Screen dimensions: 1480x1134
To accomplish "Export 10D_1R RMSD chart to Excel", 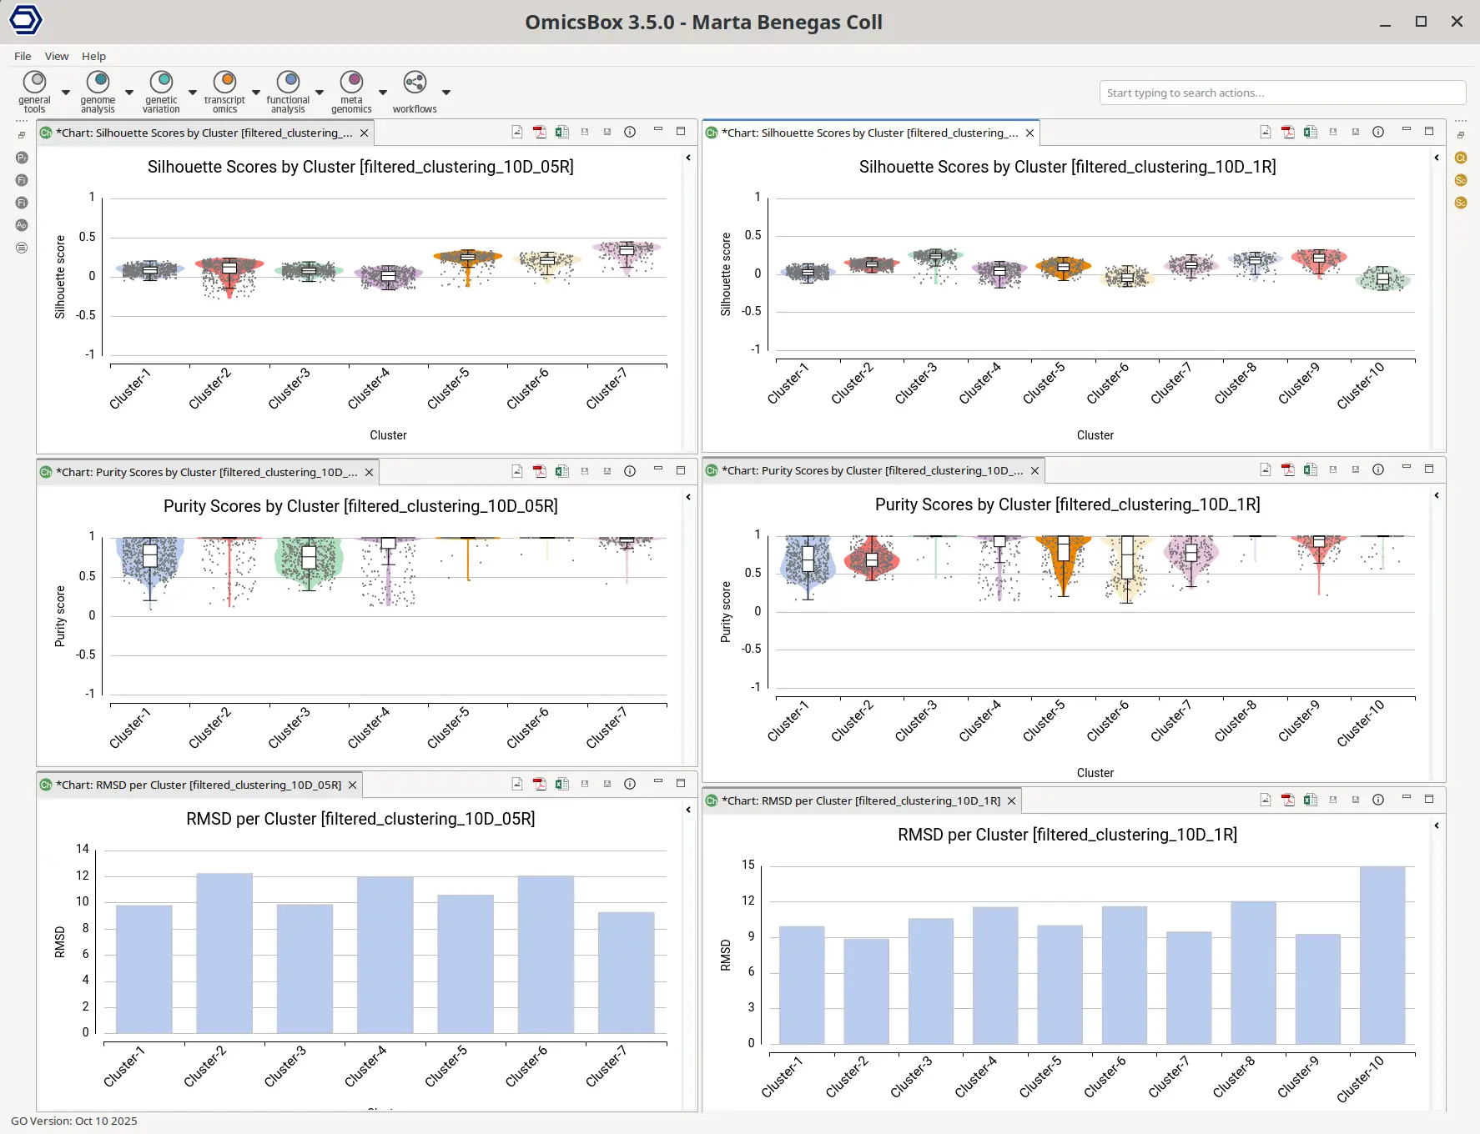I will (x=1311, y=800).
